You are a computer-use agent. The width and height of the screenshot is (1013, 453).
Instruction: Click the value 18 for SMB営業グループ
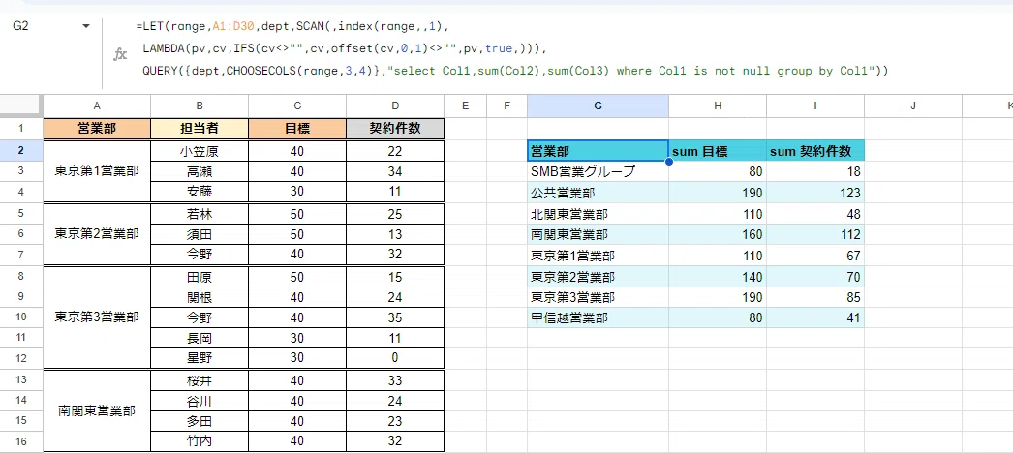[x=815, y=171]
